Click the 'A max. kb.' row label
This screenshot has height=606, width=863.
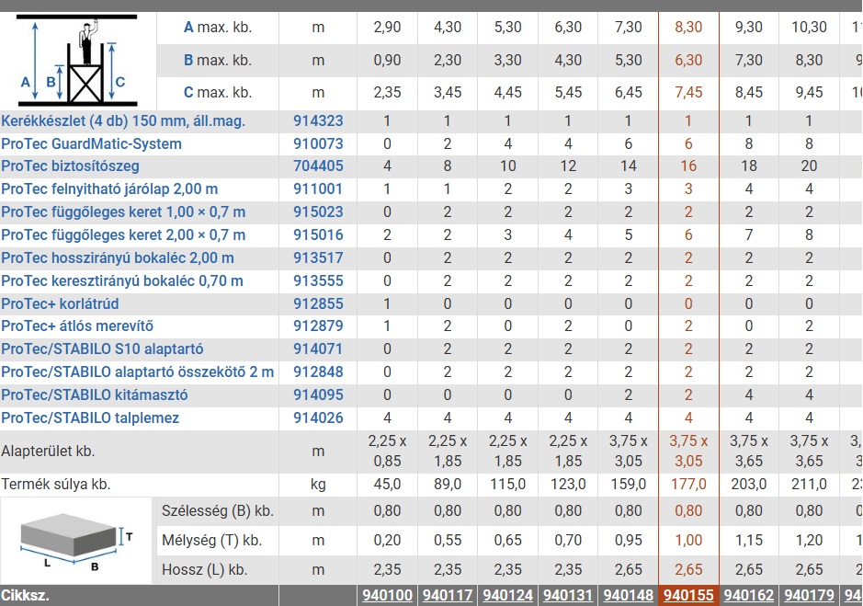click(x=218, y=27)
